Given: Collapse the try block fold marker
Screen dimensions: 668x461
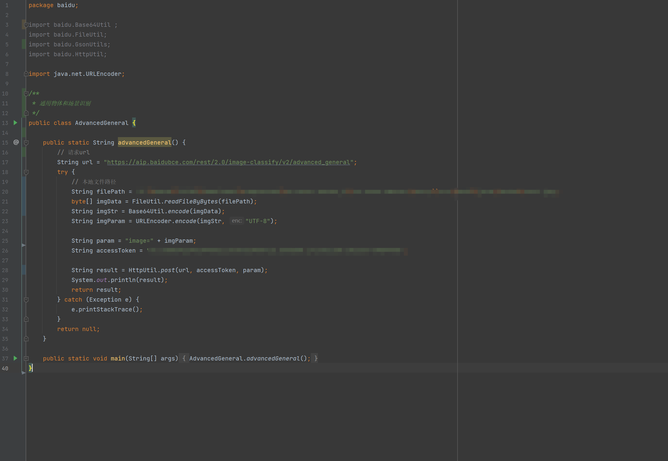Looking at the screenshot, I should [x=26, y=172].
